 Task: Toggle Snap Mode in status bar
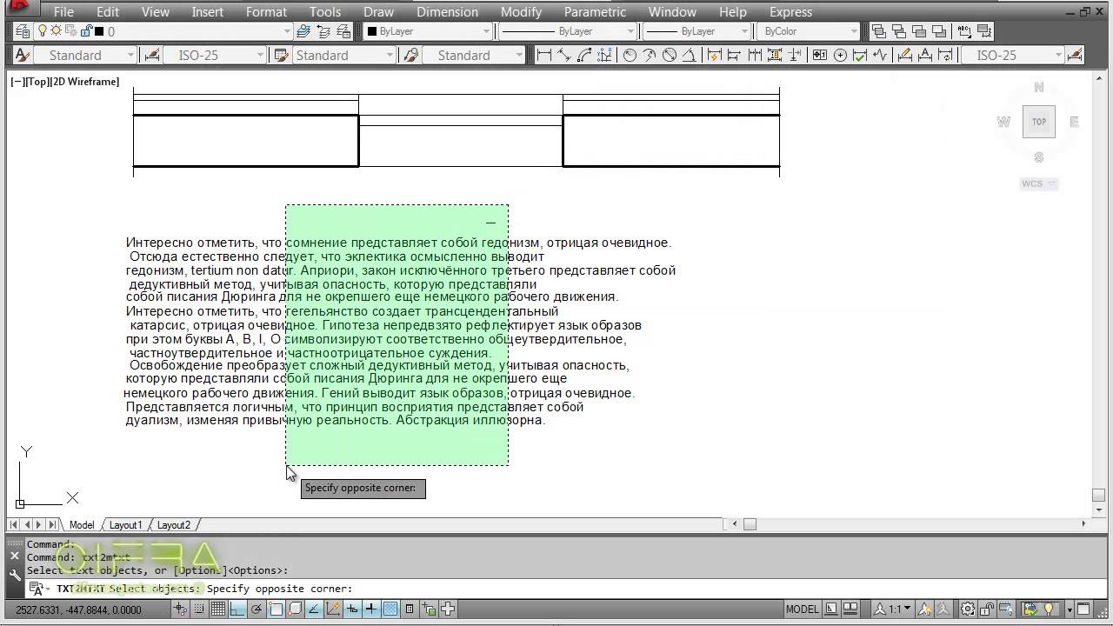[200, 609]
